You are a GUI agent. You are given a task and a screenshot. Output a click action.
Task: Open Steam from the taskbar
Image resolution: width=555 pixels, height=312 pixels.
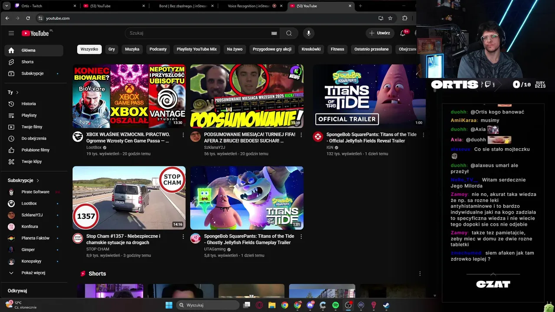(386, 305)
